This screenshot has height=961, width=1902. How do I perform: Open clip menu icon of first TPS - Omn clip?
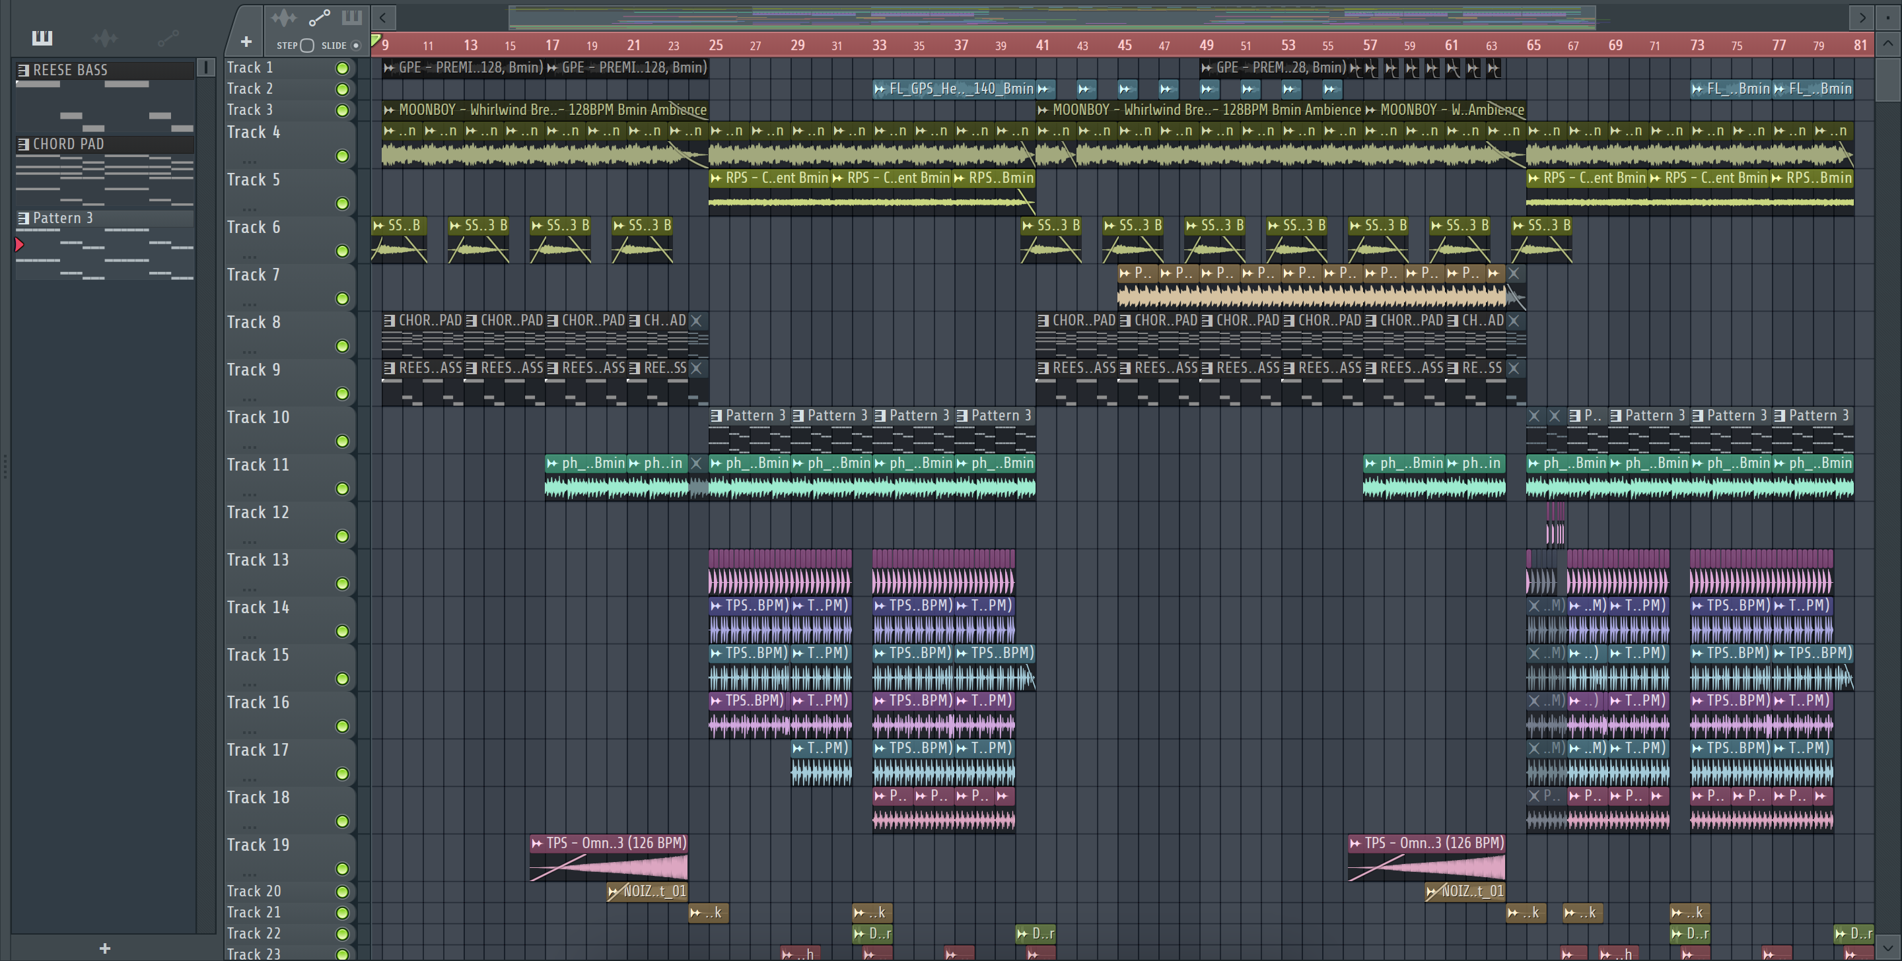click(538, 843)
